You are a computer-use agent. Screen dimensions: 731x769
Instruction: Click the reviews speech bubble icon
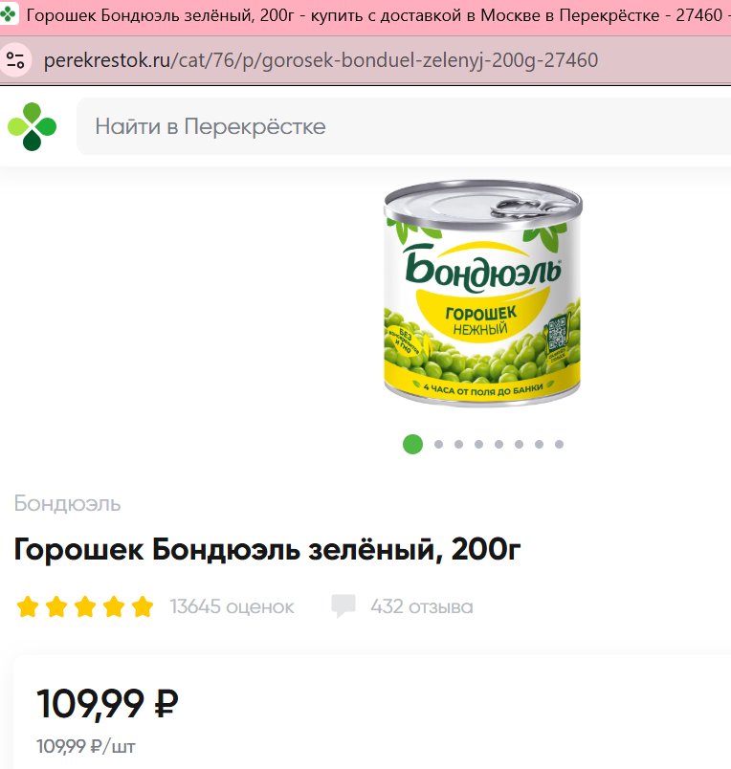coord(343,606)
